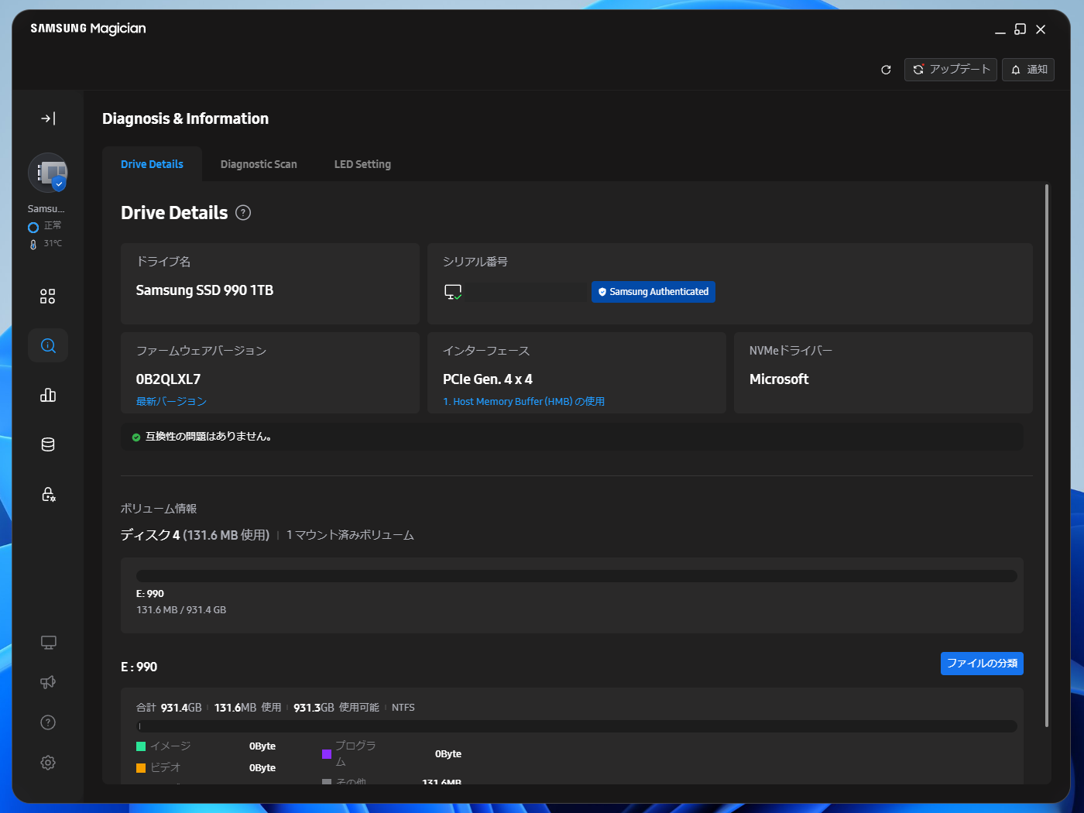1084x813 pixels.
Task: Click the megaphone announcements icon
Action: pos(48,682)
